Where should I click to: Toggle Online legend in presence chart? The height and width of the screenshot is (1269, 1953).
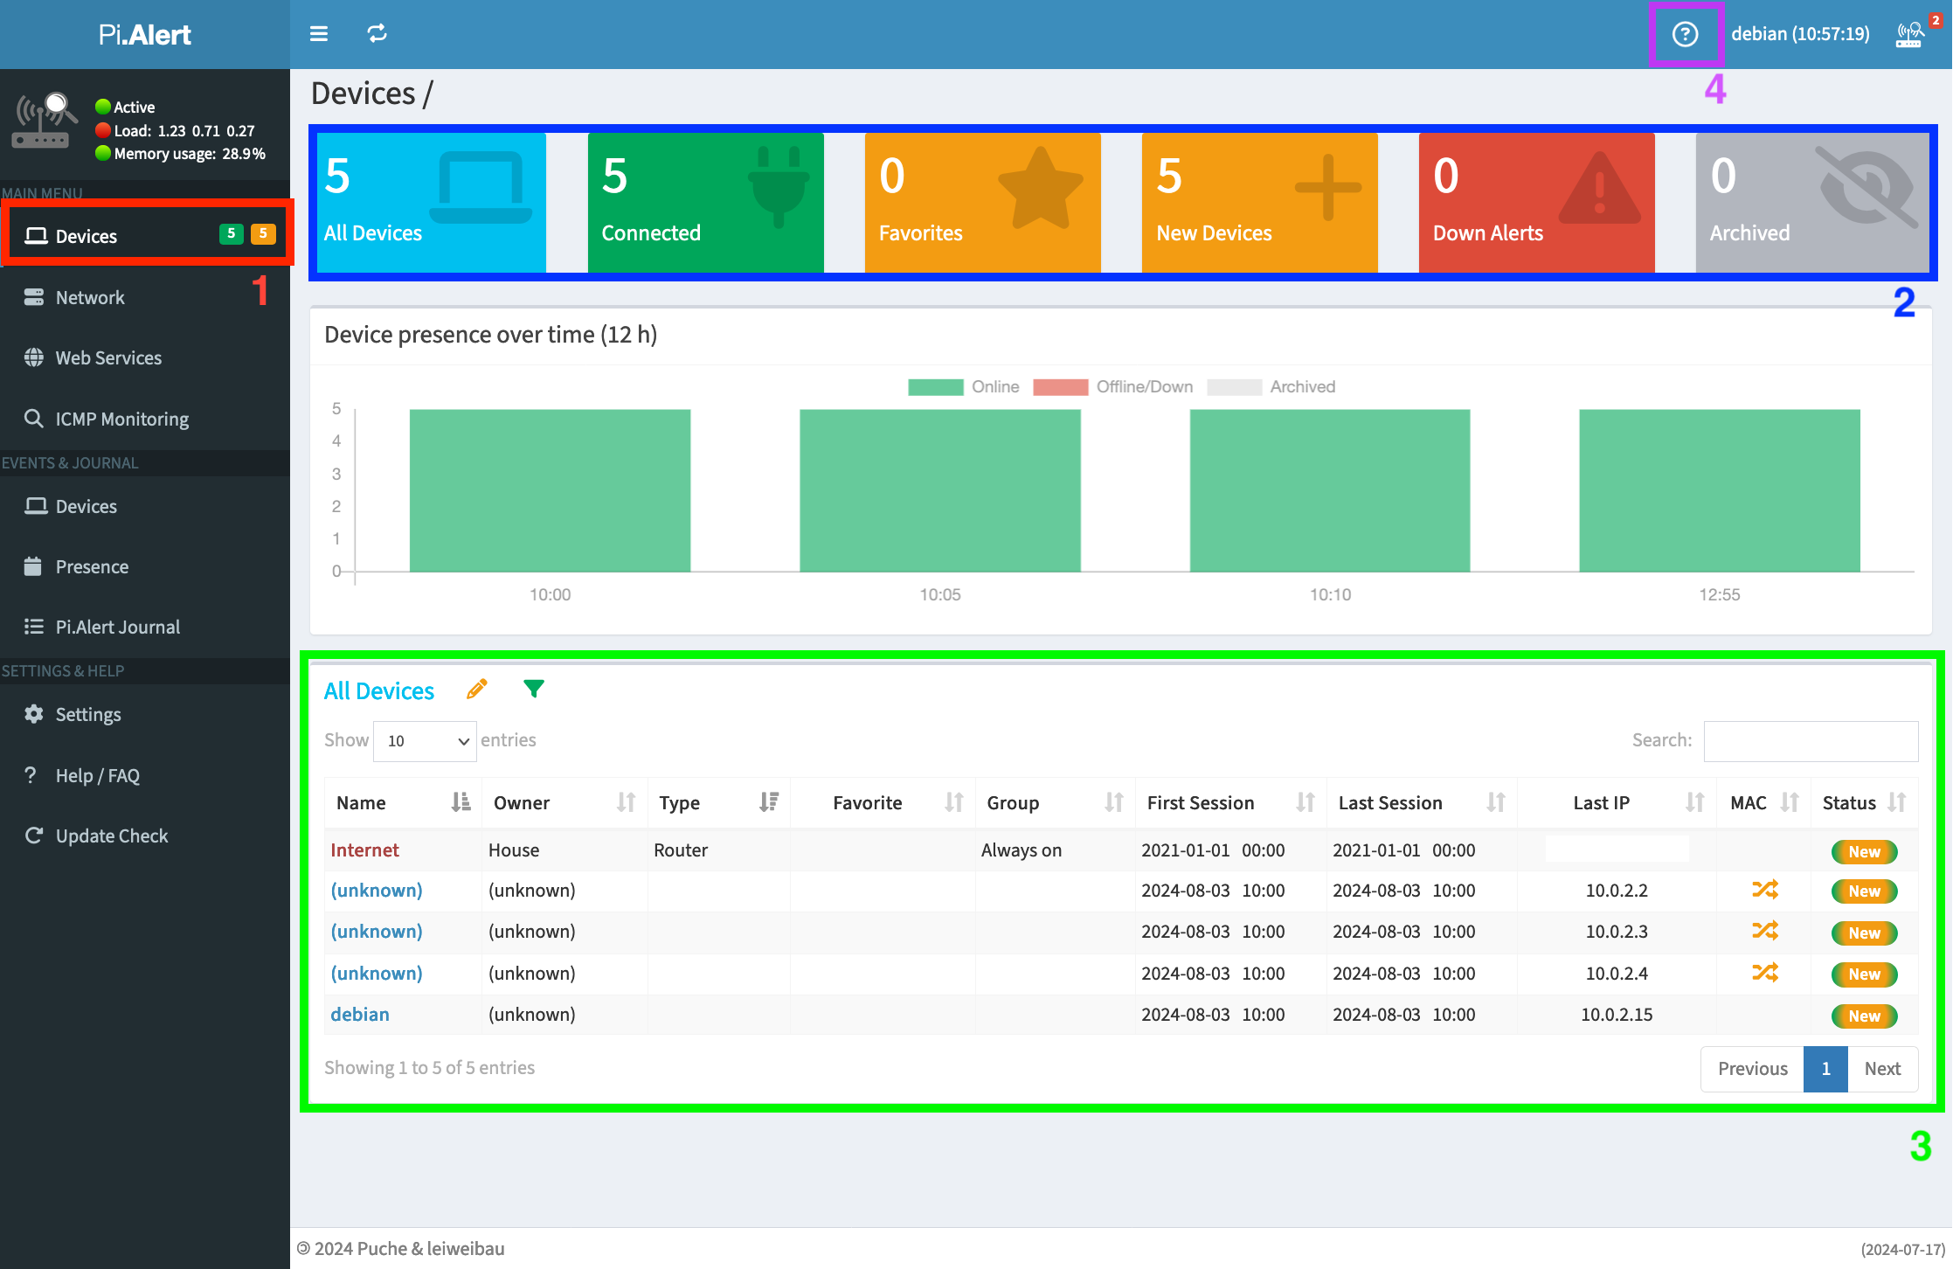coord(963,386)
